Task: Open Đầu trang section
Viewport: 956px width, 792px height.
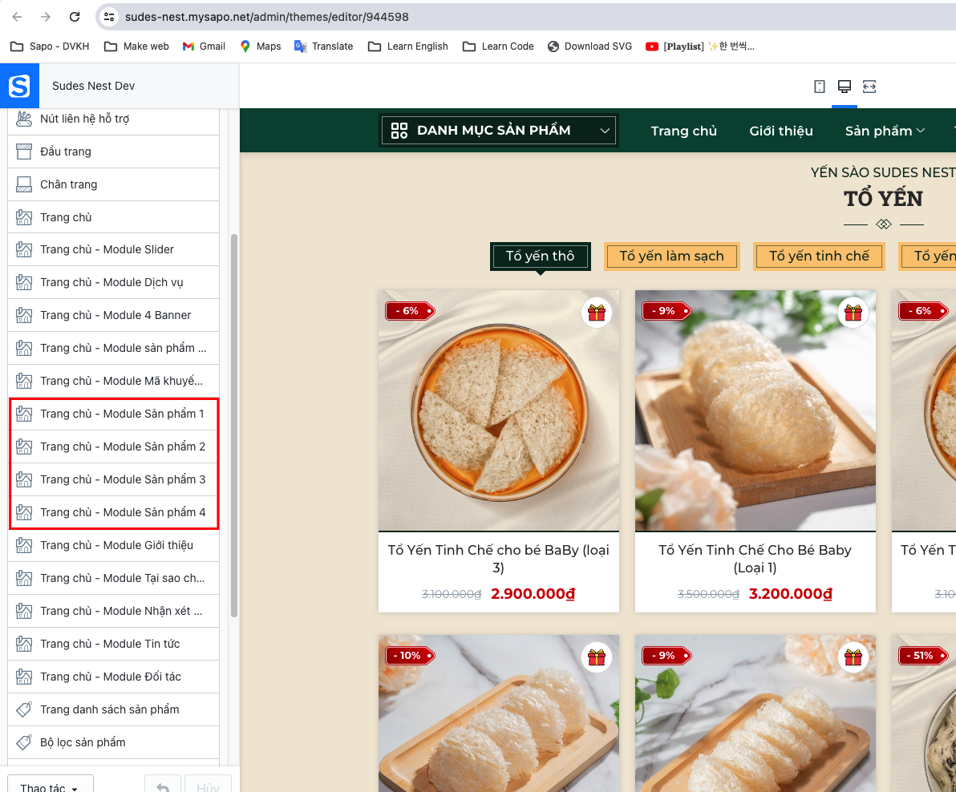Action: tap(113, 152)
